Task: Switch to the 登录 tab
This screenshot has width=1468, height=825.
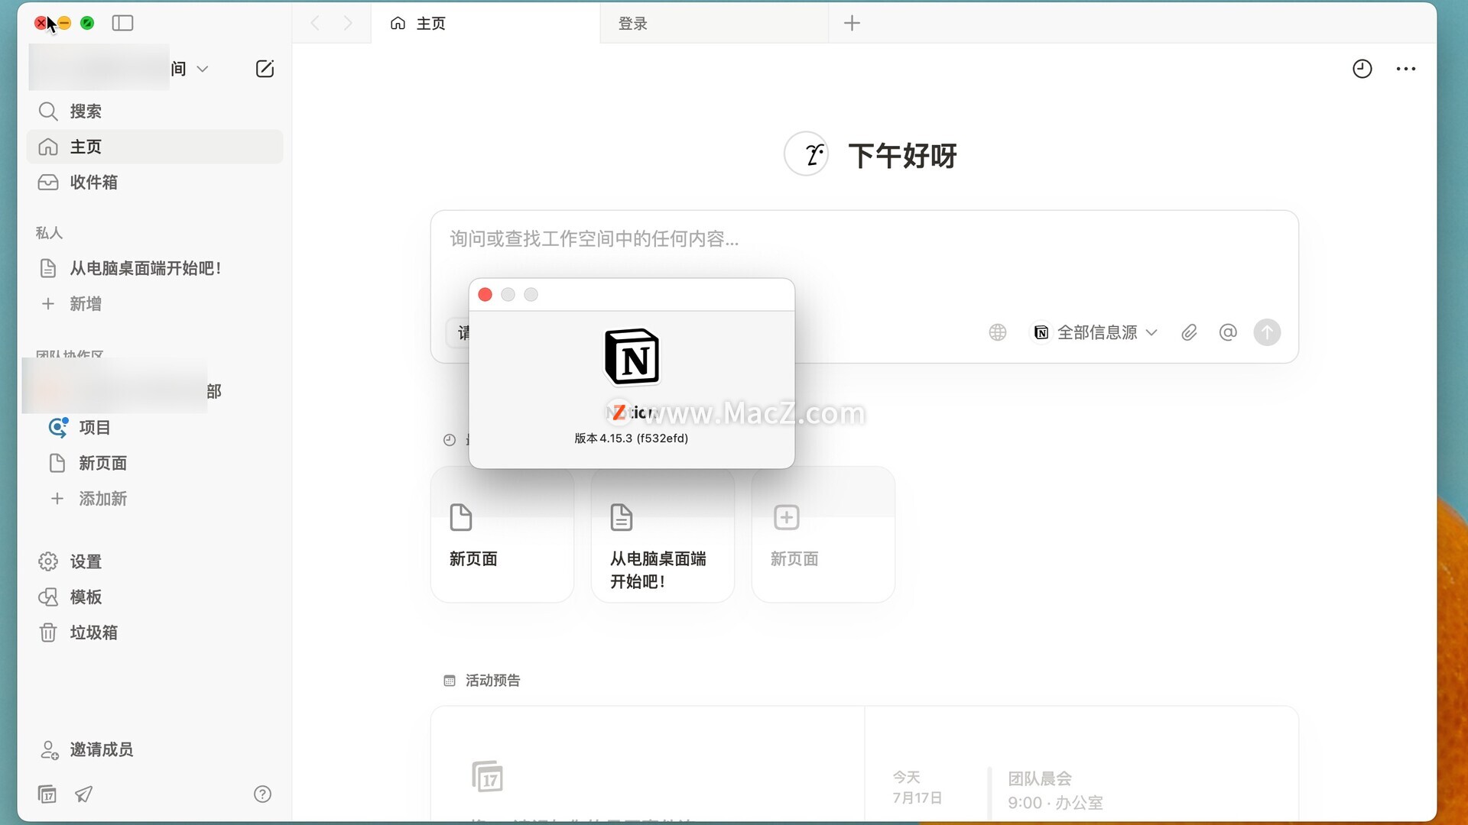Action: (x=714, y=23)
